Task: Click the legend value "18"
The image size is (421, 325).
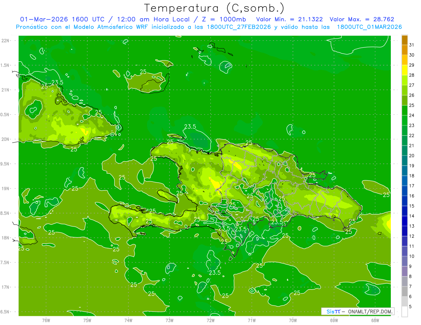Action: [412, 176]
